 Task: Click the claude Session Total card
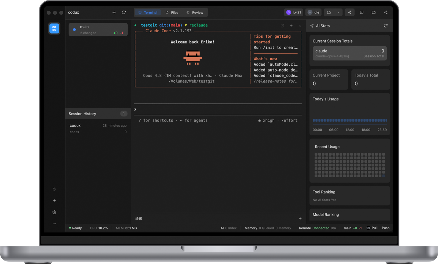[350, 53]
